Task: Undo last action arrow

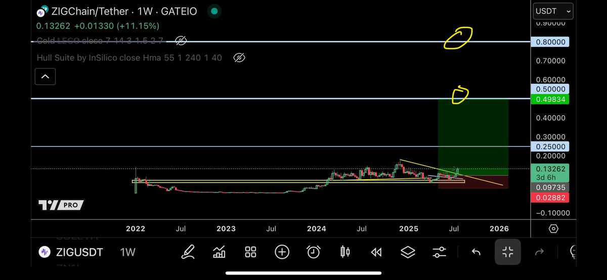Action: click(x=476, y=252)
